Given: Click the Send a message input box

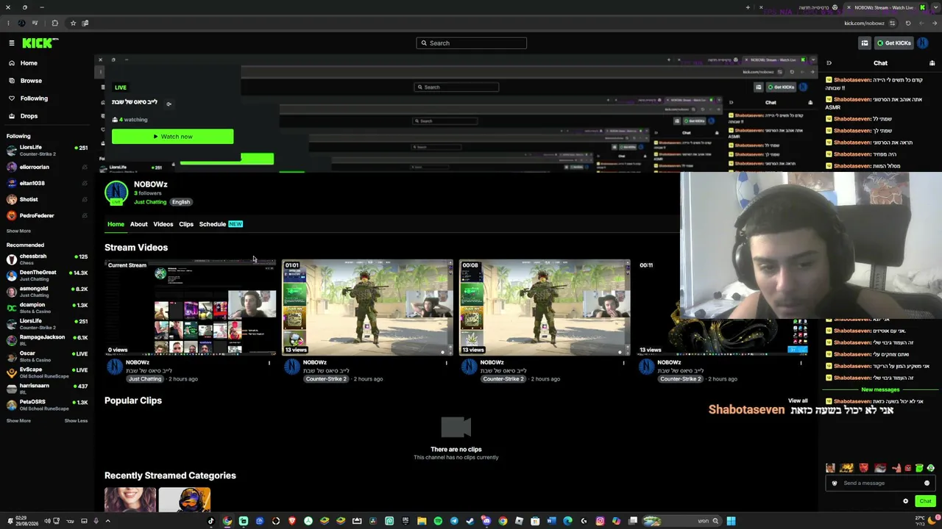Looking at the screenshot, I should pos(880,483).
